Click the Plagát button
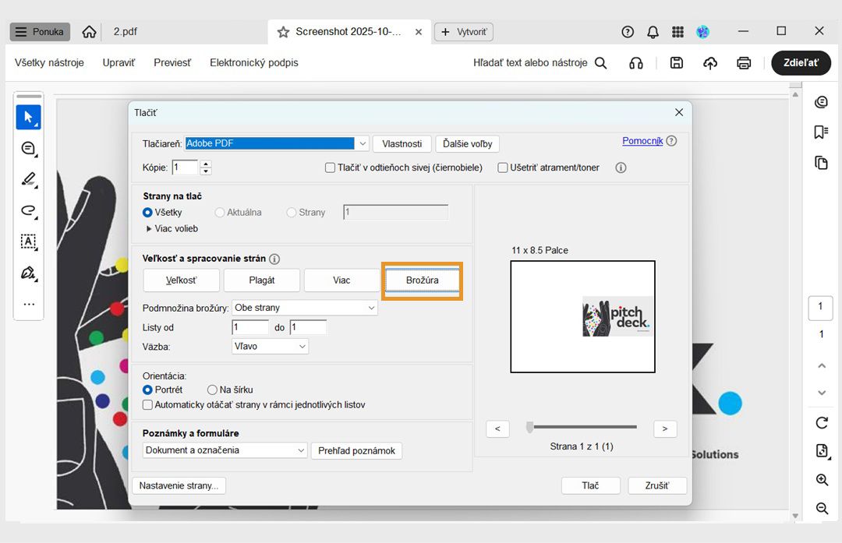The image size is (842, 543). tap(261, 280)
